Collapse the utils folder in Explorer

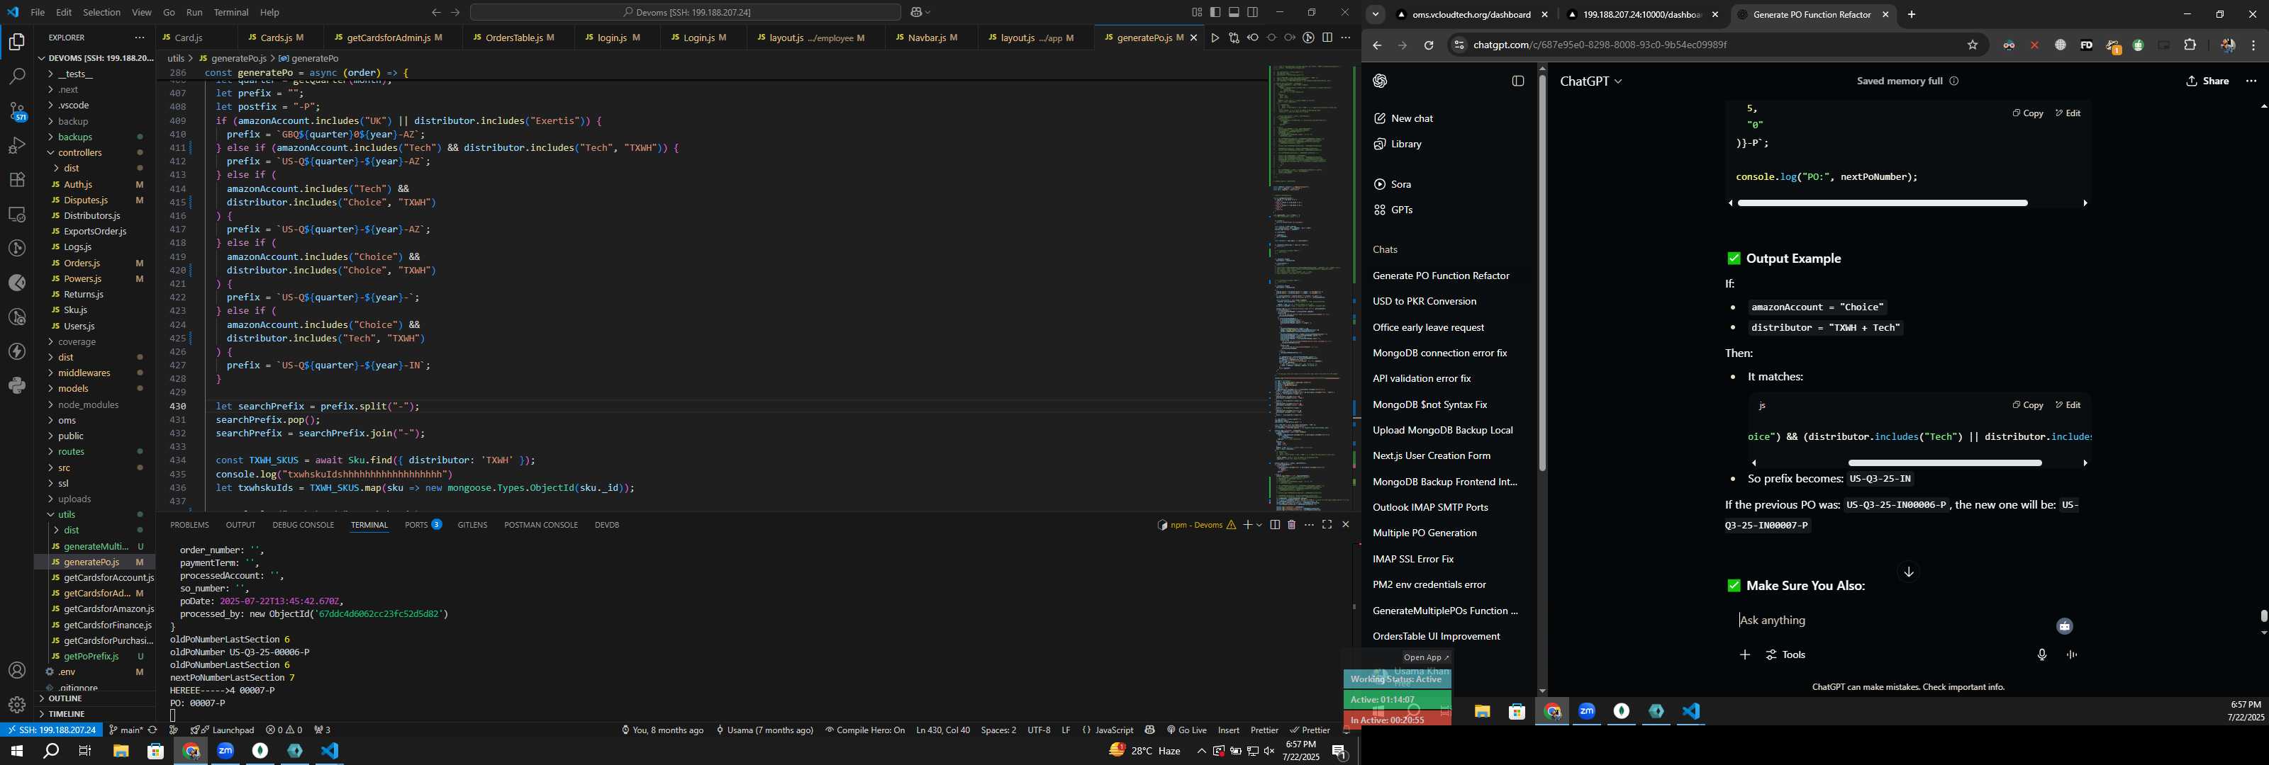[x=66, y=514]
